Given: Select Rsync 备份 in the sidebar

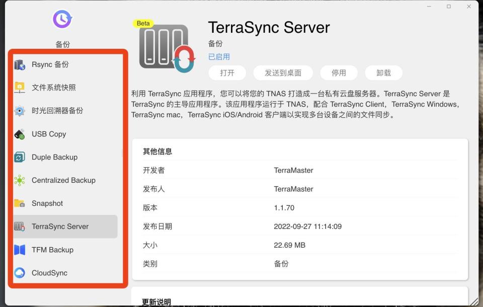Looking at the screenshot, I should (x=65, y=64).
